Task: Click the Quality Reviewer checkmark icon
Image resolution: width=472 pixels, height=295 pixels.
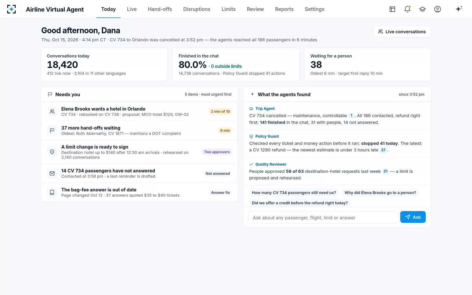Action: 251,164
